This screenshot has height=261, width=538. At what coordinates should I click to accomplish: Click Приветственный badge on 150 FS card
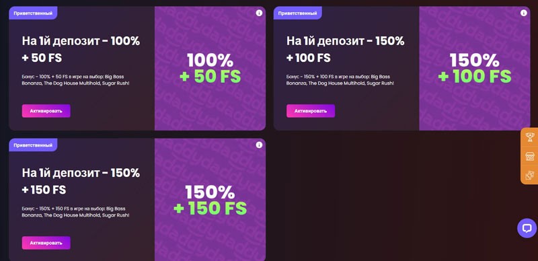(33, 145)
